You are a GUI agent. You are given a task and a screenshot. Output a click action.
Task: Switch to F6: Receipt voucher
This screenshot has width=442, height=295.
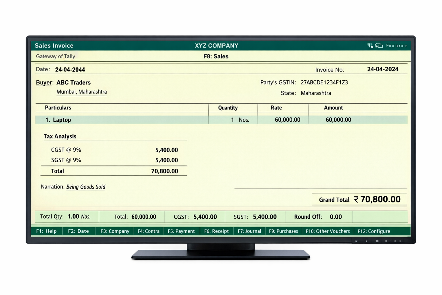(216, 231)
